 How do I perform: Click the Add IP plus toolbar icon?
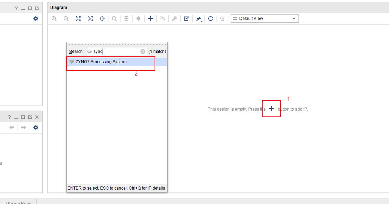click(x=150, y=19)
